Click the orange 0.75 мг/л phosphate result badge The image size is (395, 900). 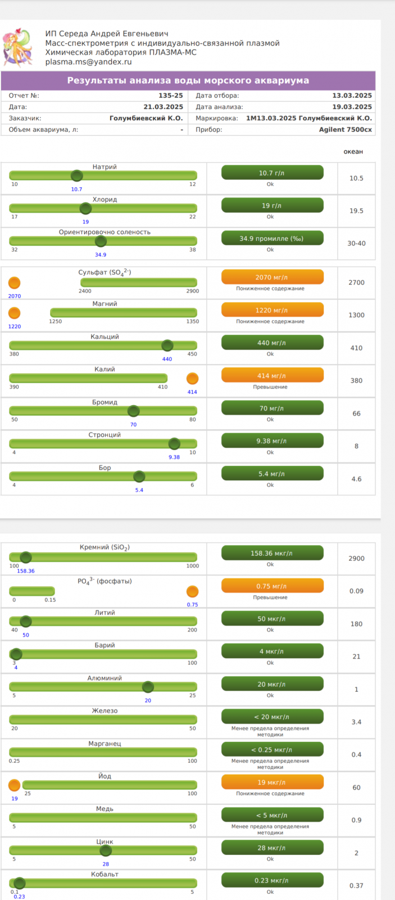click(x=272, y=586)
